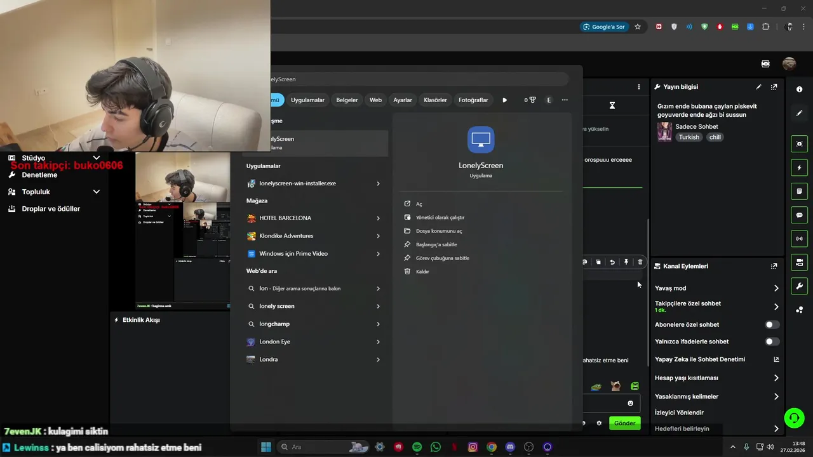Open the Sadece Sohbet category thumbnail
This screenshot has width=813, height=457.
click(x=664, y=131)
